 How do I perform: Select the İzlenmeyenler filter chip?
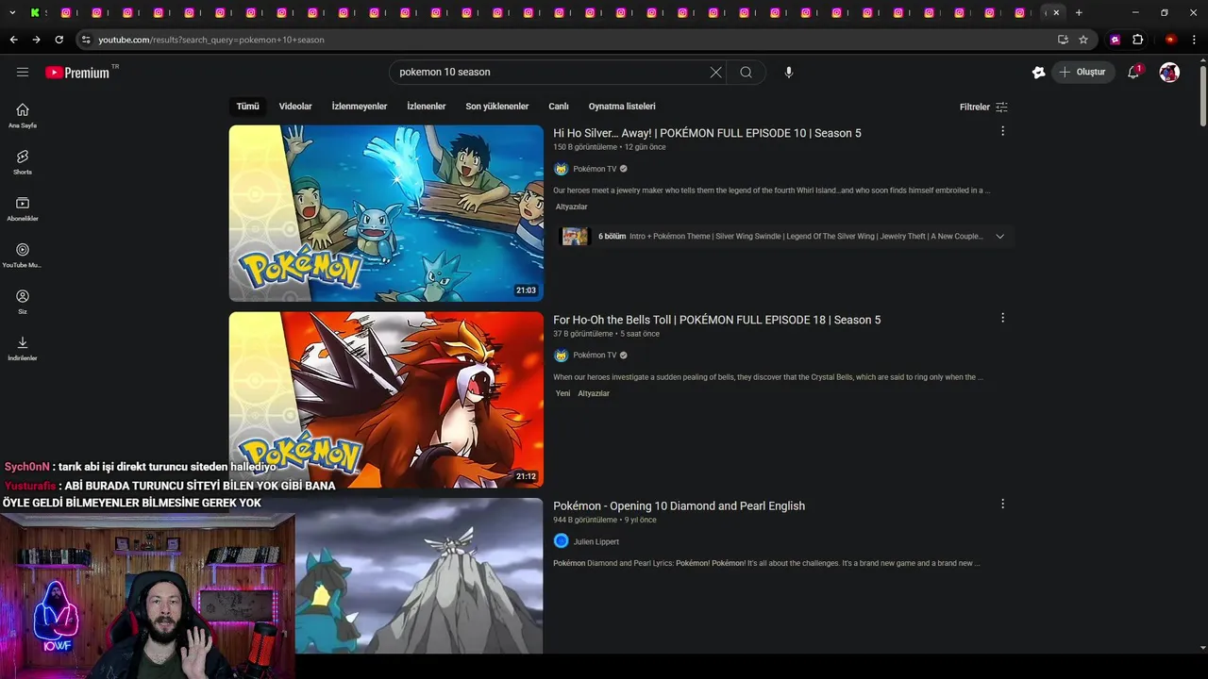click(360, 107)
